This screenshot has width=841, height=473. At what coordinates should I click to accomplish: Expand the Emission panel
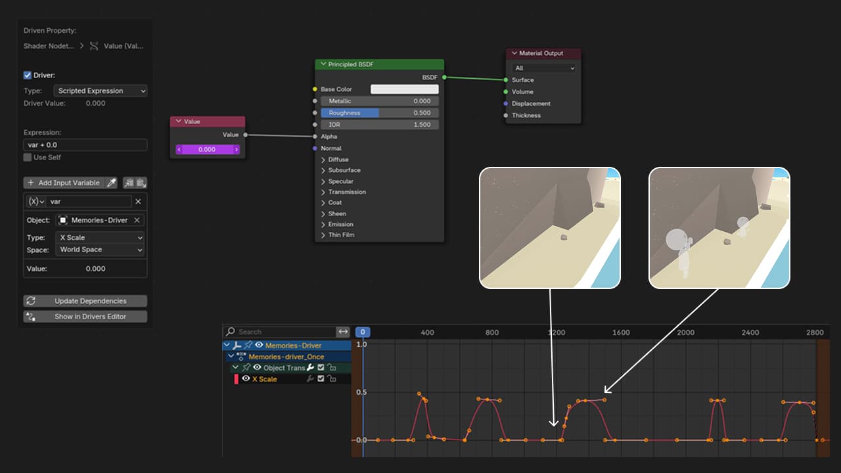point(323,224)
